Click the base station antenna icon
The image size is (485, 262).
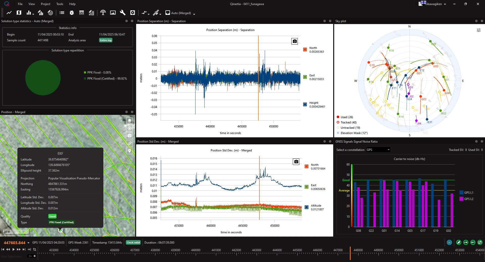(x=103, y=13)
